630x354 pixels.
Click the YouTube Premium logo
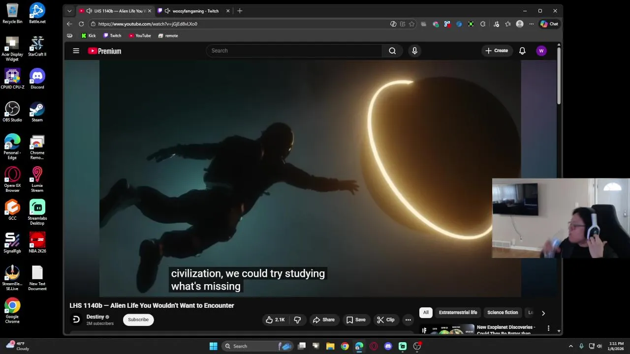point(104,51)
